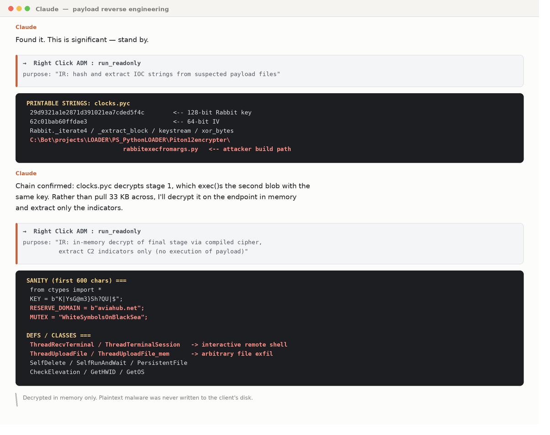Click the green maximize window button
This screenshot has height=435, width=550.
click(x=27, y=9)
